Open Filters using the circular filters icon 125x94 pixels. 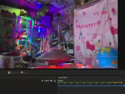[22, 73]
